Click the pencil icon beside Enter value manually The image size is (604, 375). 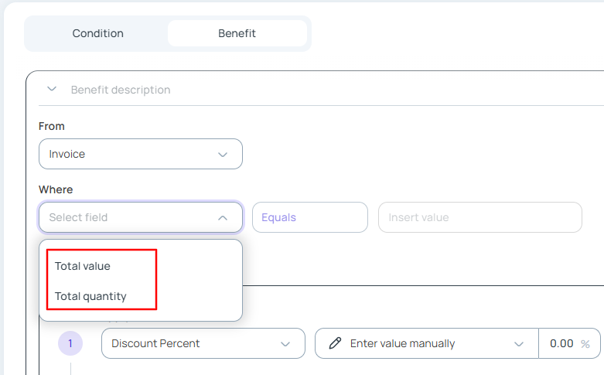335,343
